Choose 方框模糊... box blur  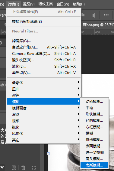pos(94,127)
